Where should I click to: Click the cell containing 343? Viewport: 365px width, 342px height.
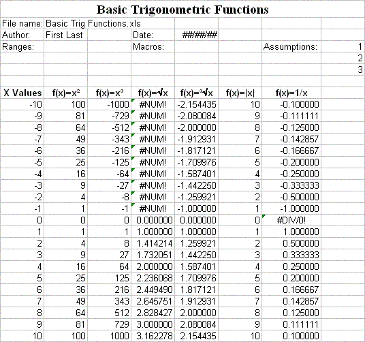pos(110,301)
